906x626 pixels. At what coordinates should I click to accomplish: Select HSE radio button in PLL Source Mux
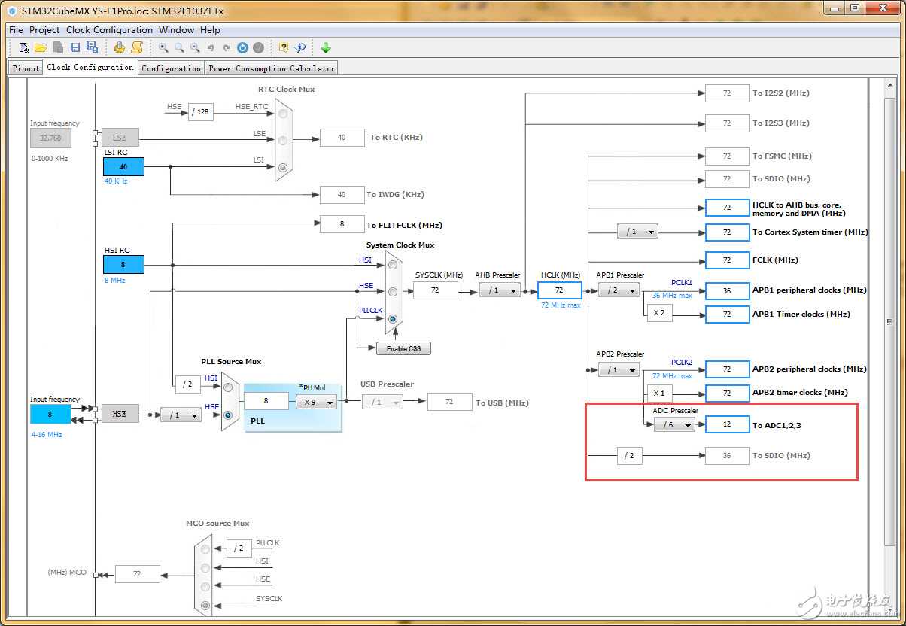pos(228,415)
